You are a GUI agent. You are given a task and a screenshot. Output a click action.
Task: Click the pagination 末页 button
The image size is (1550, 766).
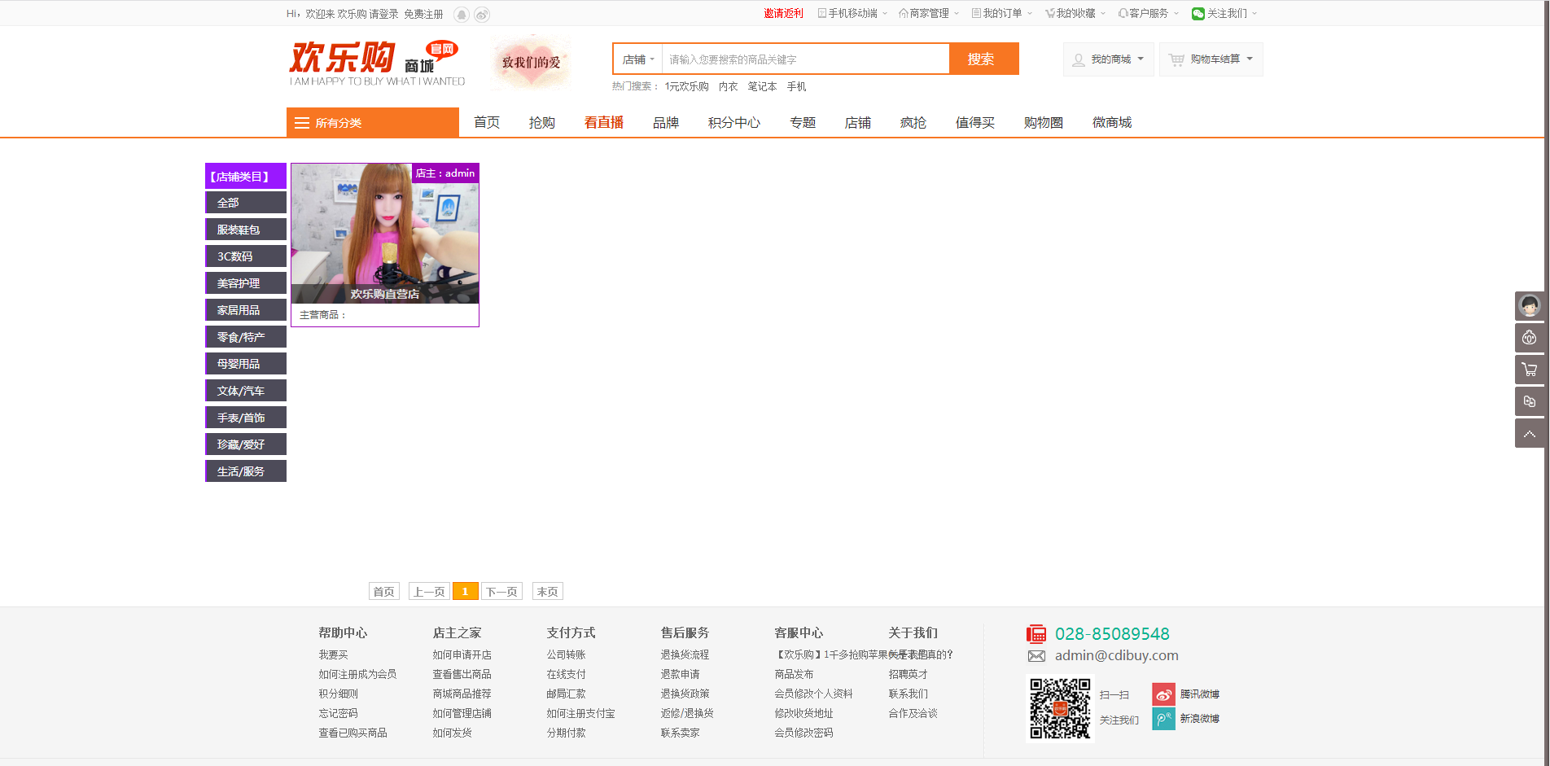pyautogui.click(x=548, y=592)
